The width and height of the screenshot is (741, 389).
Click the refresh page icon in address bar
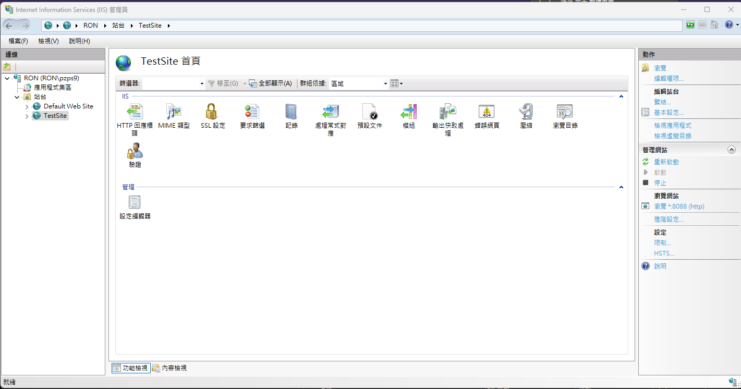690,25
